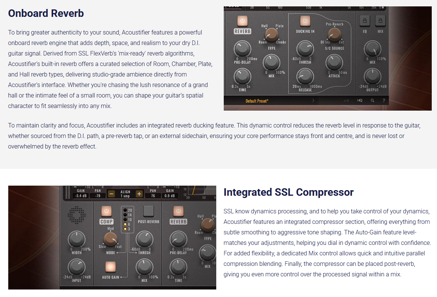The width and height of the screenshot is (437, 297).
Task: Click the ducking RELEASE knob
Action: 305,76
